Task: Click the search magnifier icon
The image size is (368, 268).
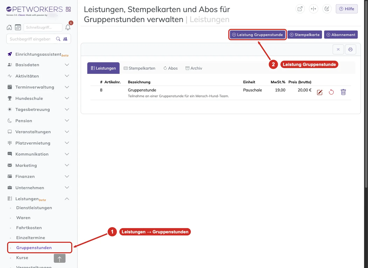Action: tap(58, 39)
